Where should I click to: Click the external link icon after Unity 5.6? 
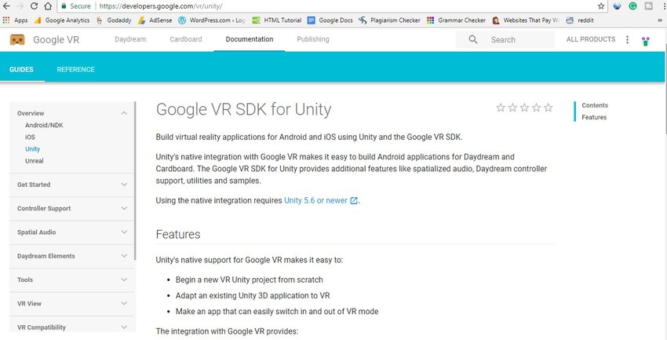(x=353, y=200)
